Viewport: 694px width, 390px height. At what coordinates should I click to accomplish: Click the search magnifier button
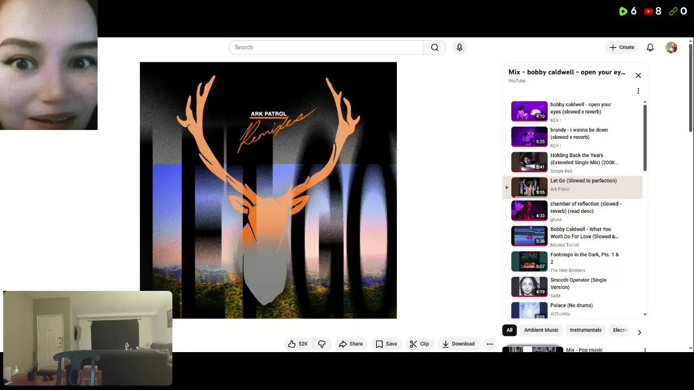click(x=435, y=48)
